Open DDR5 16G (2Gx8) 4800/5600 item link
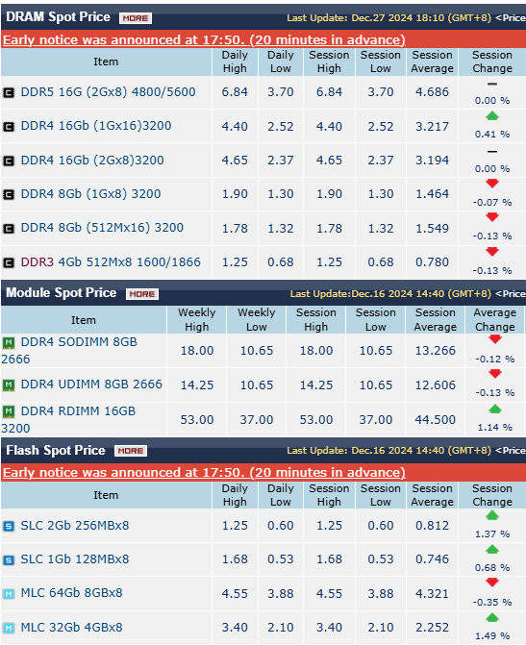The image size is (526, 645). pyautogui.click(x=109, y=91)
